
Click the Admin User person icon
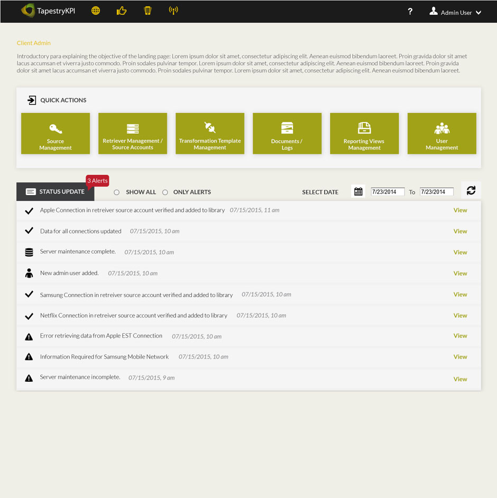[x=434, y=12]
